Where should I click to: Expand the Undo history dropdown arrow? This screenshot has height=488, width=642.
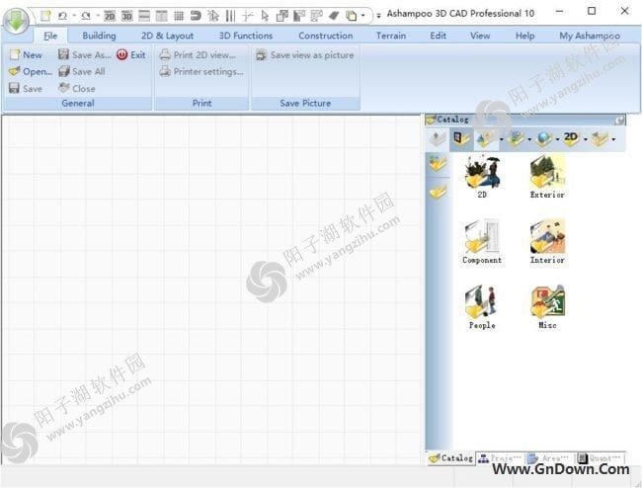tap(74, 16)
